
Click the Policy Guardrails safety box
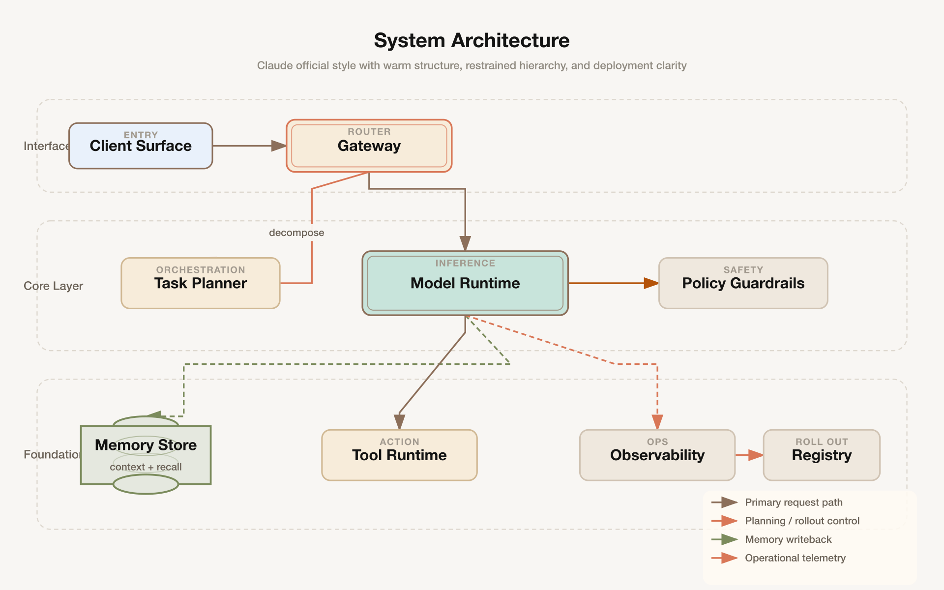(743, 283)
